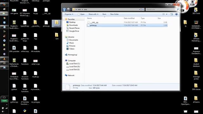Image resolution: width=203 pixels, height=114 pixels.
Task: Expand the Share with menu
Action: tap(93, 14)
